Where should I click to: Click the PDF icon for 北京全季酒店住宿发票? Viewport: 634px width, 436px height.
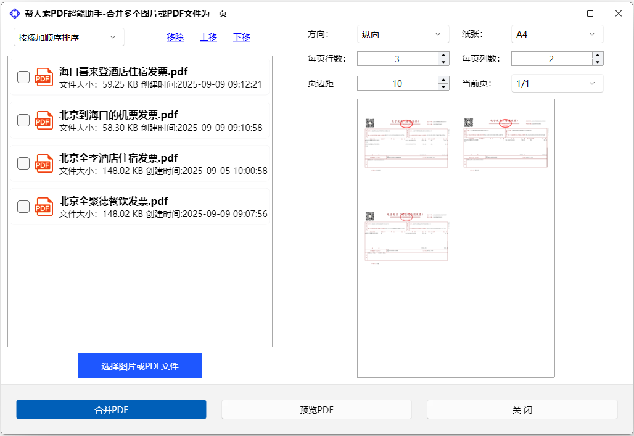click(44, 163)
